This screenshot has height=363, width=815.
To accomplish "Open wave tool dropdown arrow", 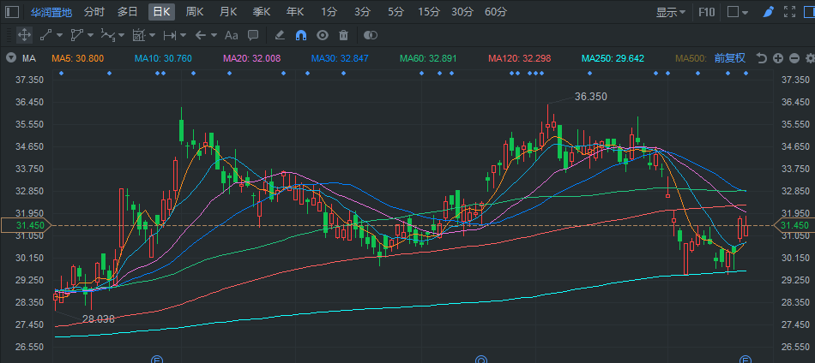I will coord(121,35).
